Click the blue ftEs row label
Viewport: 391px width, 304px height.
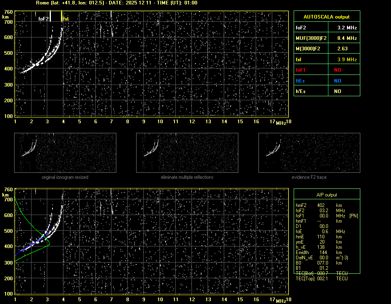coord(301,81)
